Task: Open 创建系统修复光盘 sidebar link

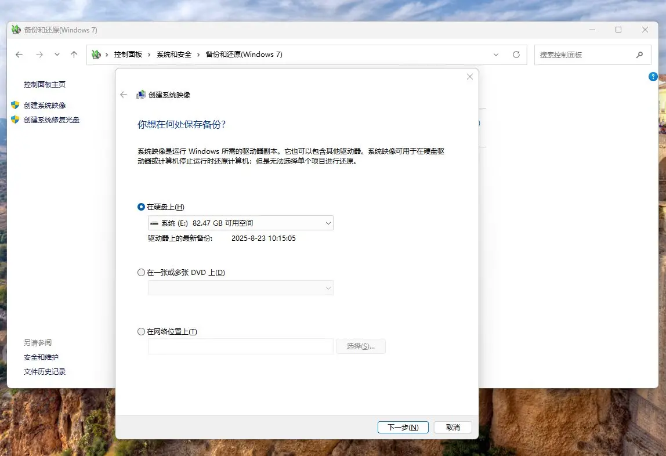Action: pyautogui.click(x=52, y=120)
